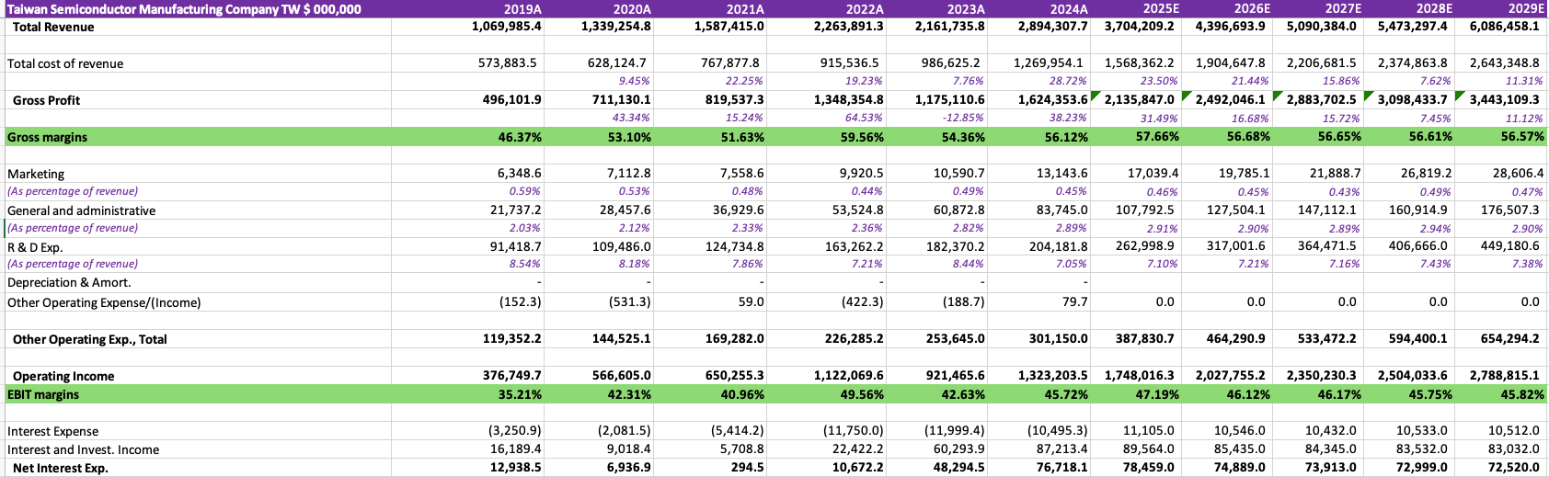Screen dimensions: 1549x477
Task: Select 2019A EBIT margin 35.21%
Action: (x=520, y=394)
